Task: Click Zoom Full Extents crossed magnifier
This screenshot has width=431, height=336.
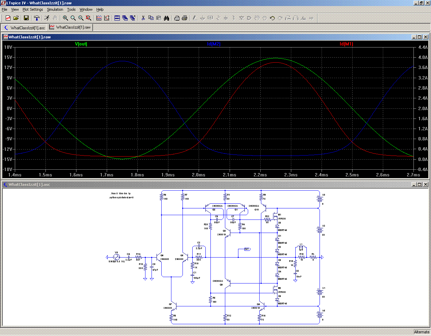Action: [x=89, y=18]
